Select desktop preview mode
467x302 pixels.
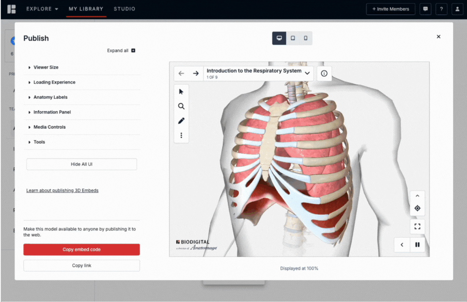coord(279,38)
